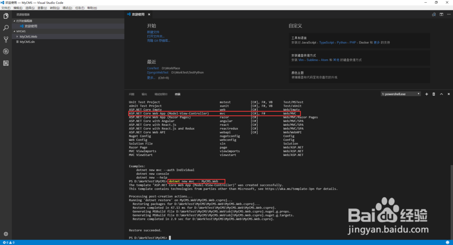
Task: Open the Extensions view in activity bar
Action: (6, 63)
